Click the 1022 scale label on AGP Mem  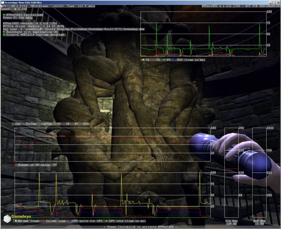[270, 128]
